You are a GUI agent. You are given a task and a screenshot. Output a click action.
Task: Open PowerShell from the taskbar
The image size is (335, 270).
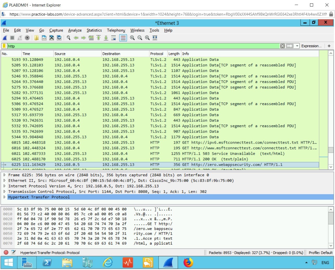47,263
